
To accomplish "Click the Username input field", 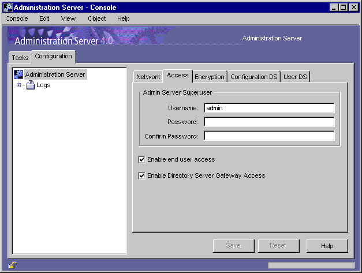I will [x=269, y=108].
